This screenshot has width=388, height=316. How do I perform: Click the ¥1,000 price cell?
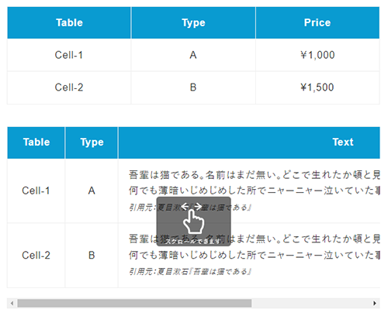click(x=317, y=55)
